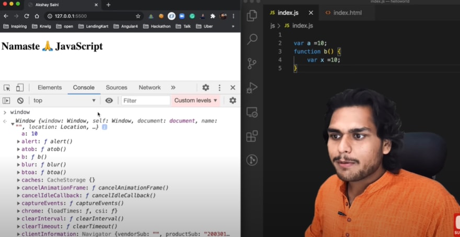Image resolution: width=460 pixels, height=237 pixels.
Task: Select Akshay Saini browser tab
Action: coord(63,5)
